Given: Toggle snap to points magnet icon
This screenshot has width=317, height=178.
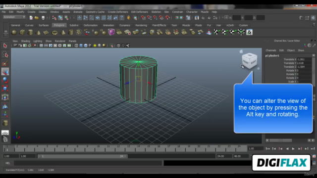Looking at the screenshot, I should point(155,18).
